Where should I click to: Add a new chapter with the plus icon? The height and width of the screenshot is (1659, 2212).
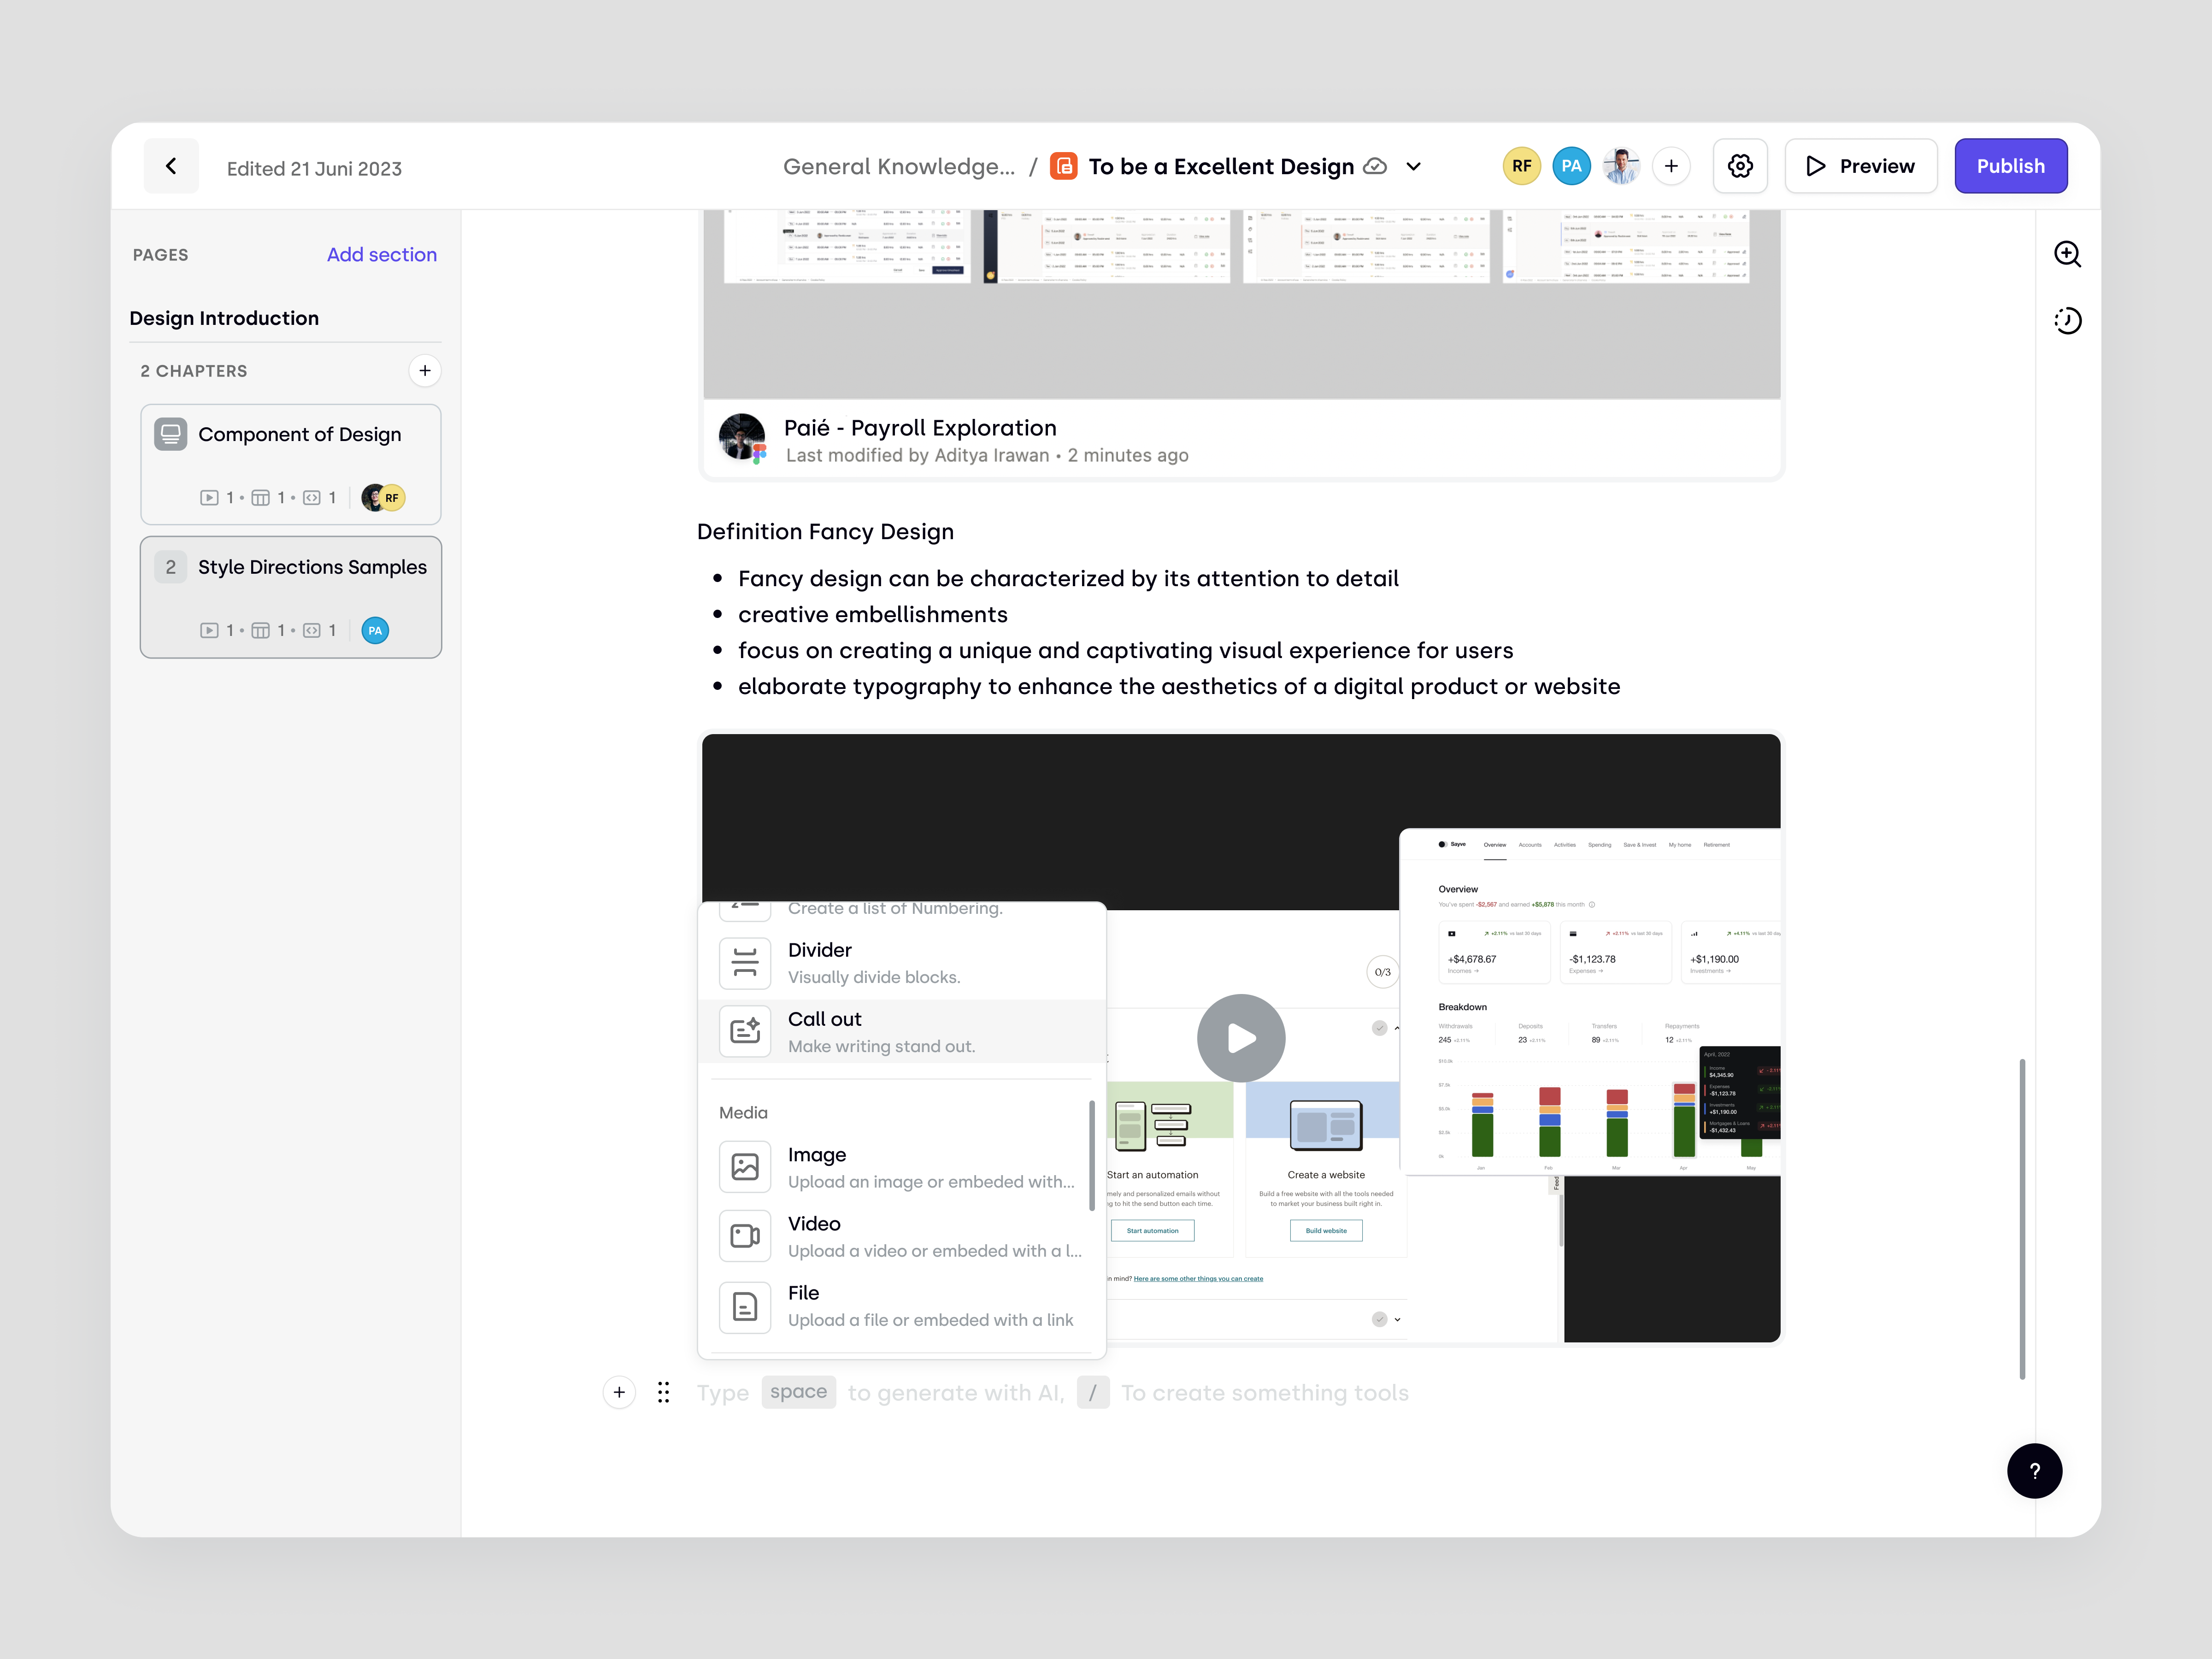click(425, 371)
